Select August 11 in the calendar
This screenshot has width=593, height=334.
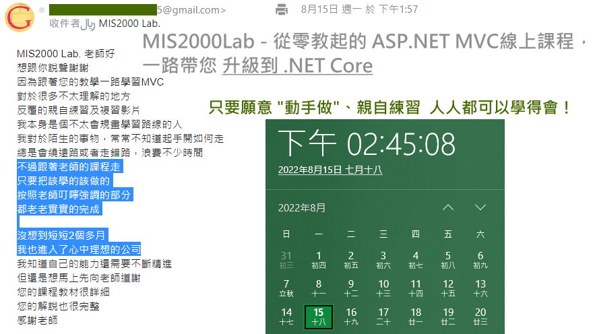click(416, 288)
